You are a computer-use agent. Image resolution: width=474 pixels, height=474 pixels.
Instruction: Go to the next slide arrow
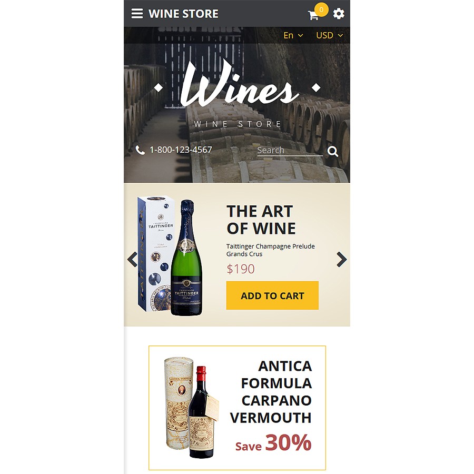tap(342, 259)
